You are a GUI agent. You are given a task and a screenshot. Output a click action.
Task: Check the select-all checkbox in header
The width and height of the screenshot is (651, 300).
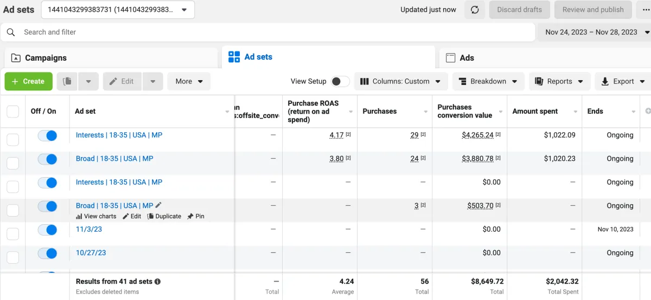tap(12, 112)
